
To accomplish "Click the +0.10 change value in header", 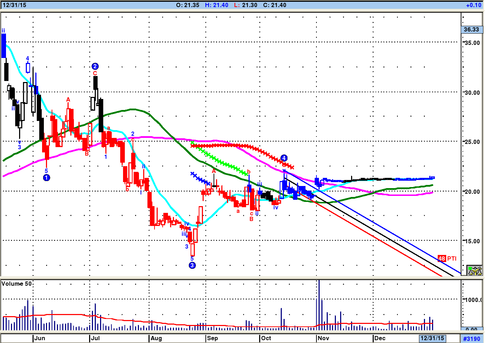I will point(473,5).
